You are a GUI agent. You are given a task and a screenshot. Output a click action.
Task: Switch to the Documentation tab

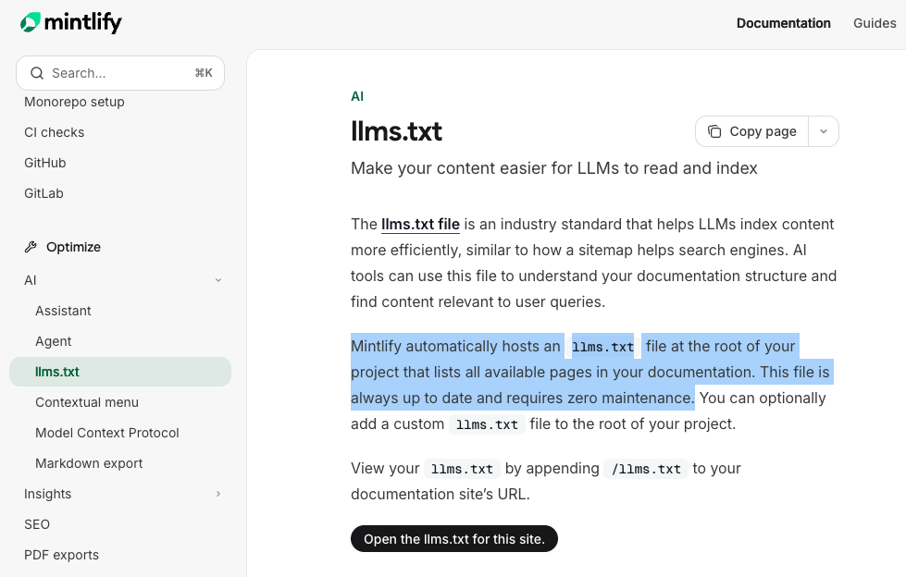click(783, 22)
